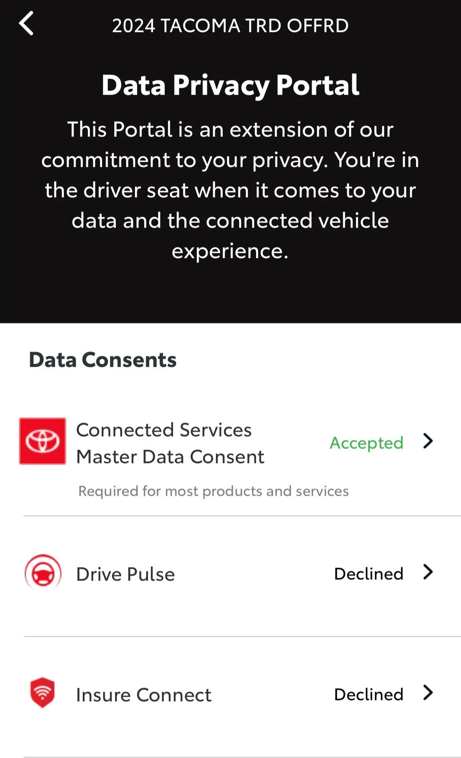The height and width of the screenshot is (758, 461).
Task: Click the divider line below Drive Pulse
Action: [242, 636]
